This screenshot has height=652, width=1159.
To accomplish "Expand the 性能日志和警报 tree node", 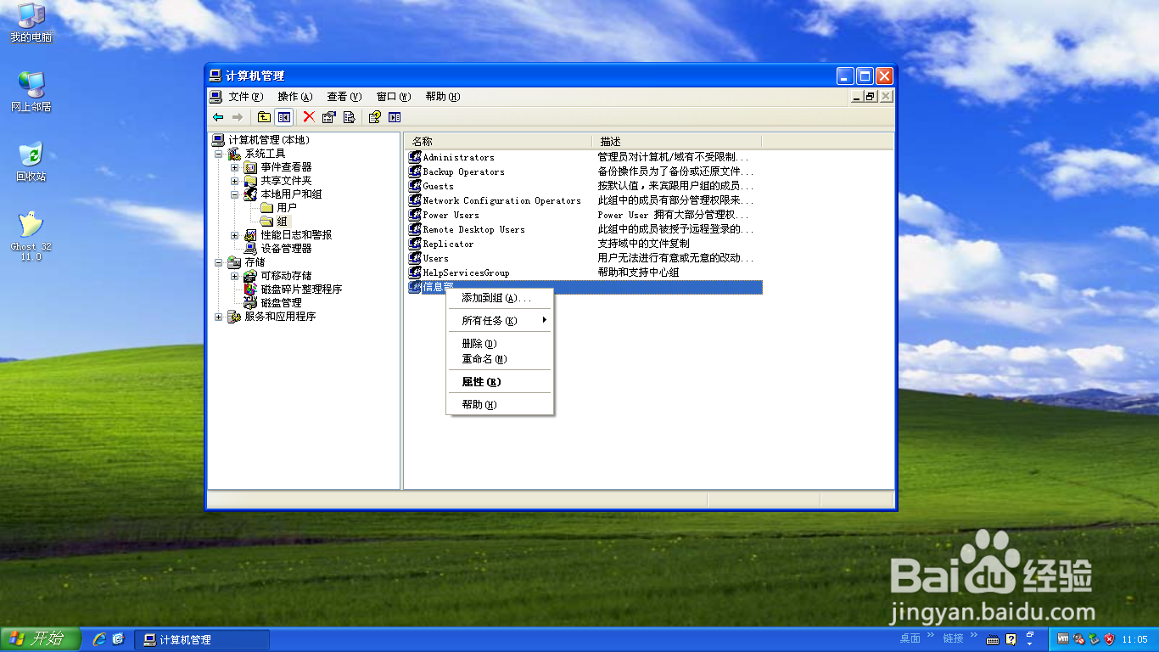I will click(235, 235).
